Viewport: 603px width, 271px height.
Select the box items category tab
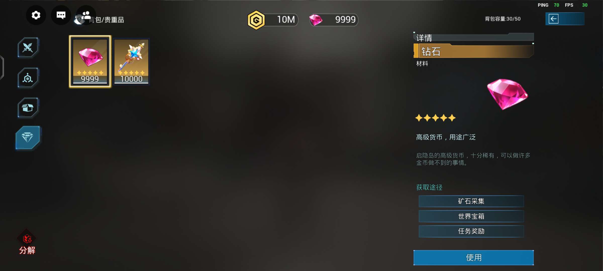pyautogui.click(x=28, y=108)
